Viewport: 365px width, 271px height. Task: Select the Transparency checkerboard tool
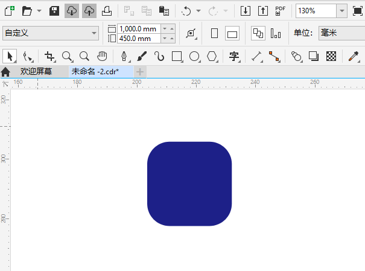tap(331, 57)
